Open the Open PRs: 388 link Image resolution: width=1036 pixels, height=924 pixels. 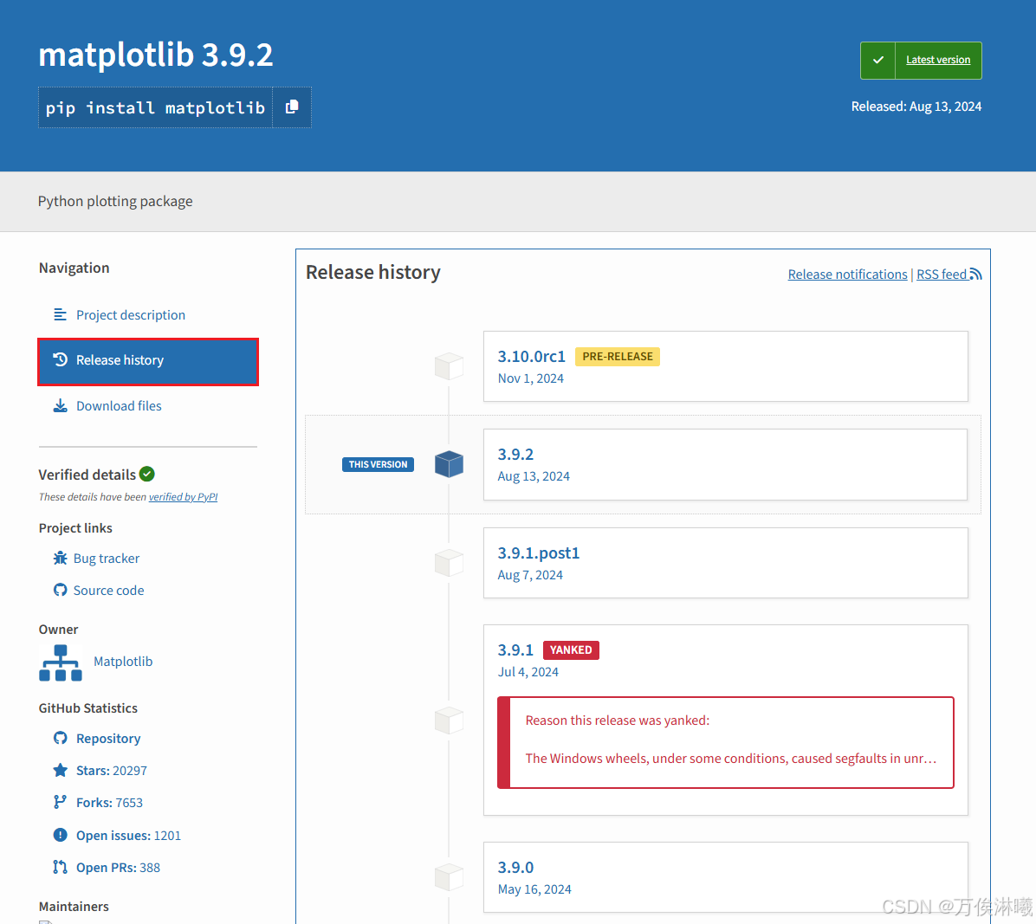(x=118, y=868)
